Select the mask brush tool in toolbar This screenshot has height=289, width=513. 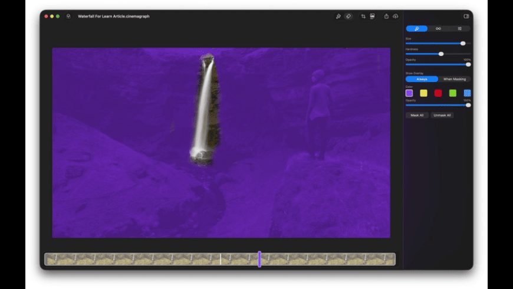[338, 17]
